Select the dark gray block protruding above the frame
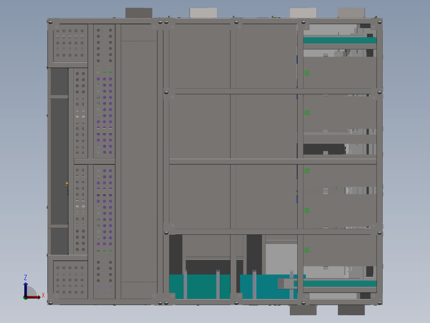Viewport: 430px width, 323px height. pos(139,13)
